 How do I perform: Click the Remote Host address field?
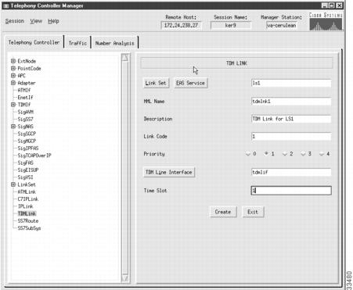click(181, 26)
